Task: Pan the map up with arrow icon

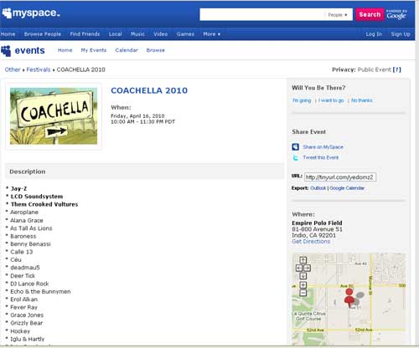Action: click(x=303, y=260)
